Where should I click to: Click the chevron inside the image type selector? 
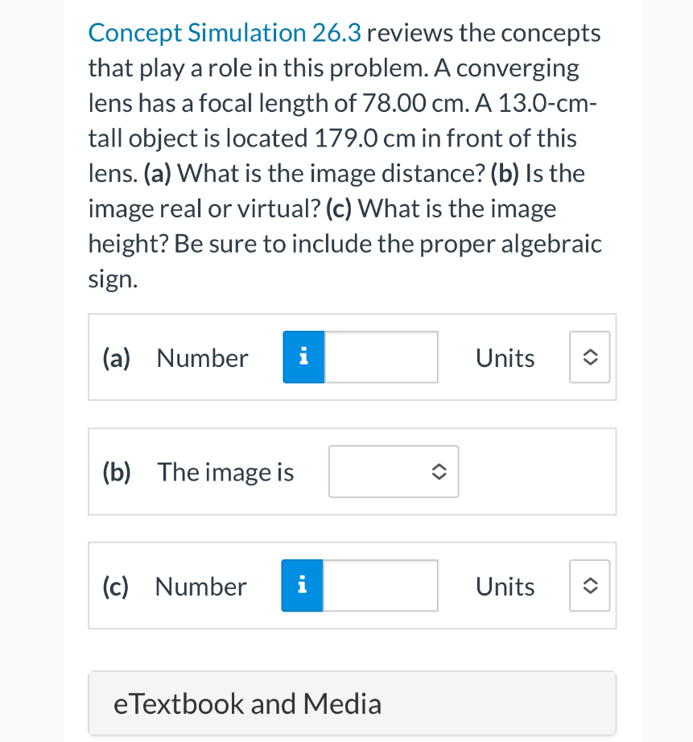click(438, 472)
